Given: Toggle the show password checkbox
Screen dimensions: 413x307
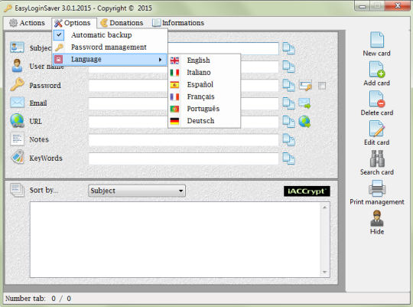Looking at the screenshot, I should (x=322, y=86).
